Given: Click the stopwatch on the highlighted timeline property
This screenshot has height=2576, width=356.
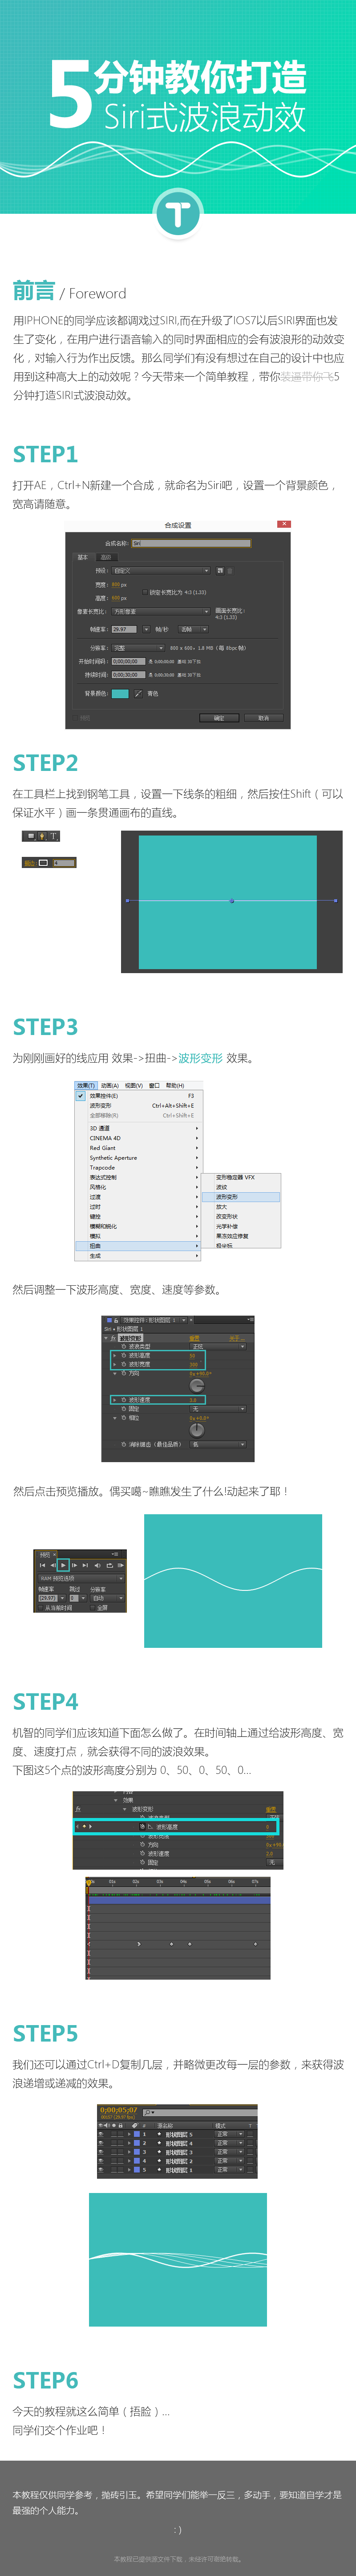Looking at the screenshot, I should pyautogui.click(x=142, y=1827).
